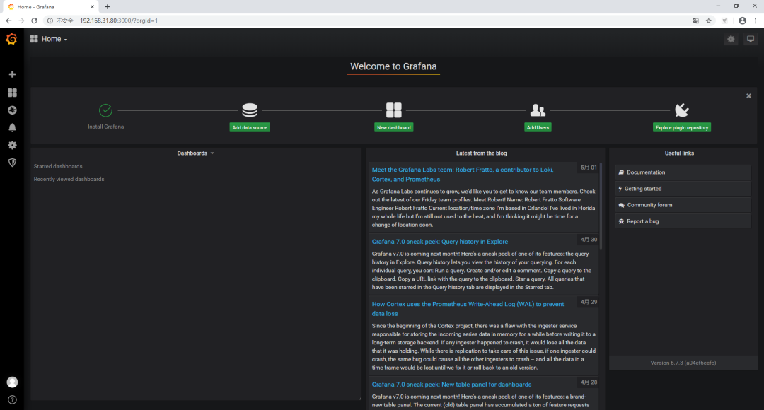Click the site security info icon

[x=50, y=20]
